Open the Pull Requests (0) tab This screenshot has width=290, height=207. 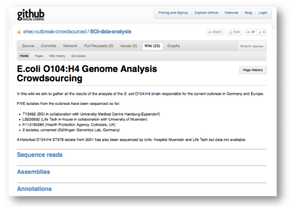[99, 46]
